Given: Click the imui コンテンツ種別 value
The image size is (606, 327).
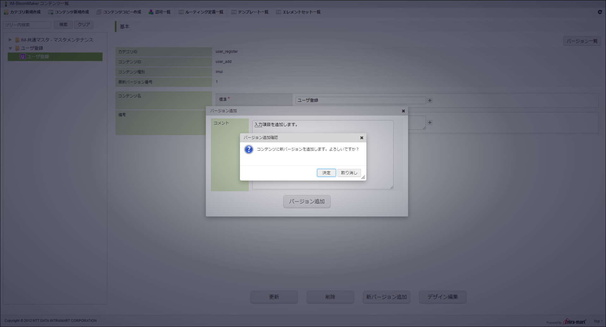Looking at the screenshot, I should pos(219,72).
